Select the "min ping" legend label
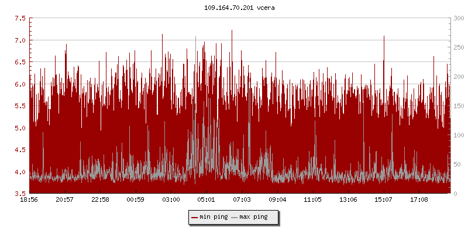Screen dimensions: 468x234 click(214, 217)
